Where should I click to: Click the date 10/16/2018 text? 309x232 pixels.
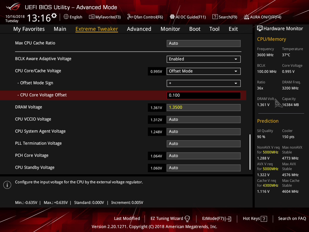tap(15, 17)
